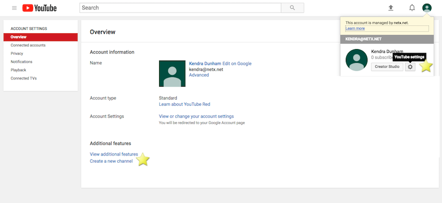Image resolution: width=442 pixels, height=203 pixels.
Task: Click the Creator Studio button
Action: (387, 67)
